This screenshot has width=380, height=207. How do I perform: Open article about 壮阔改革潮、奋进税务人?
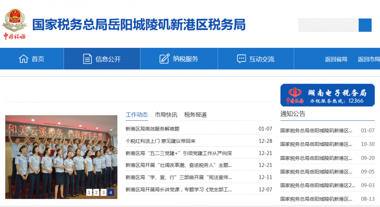coord(179,165)
